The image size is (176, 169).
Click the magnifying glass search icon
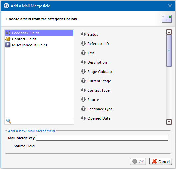(9, 121)
